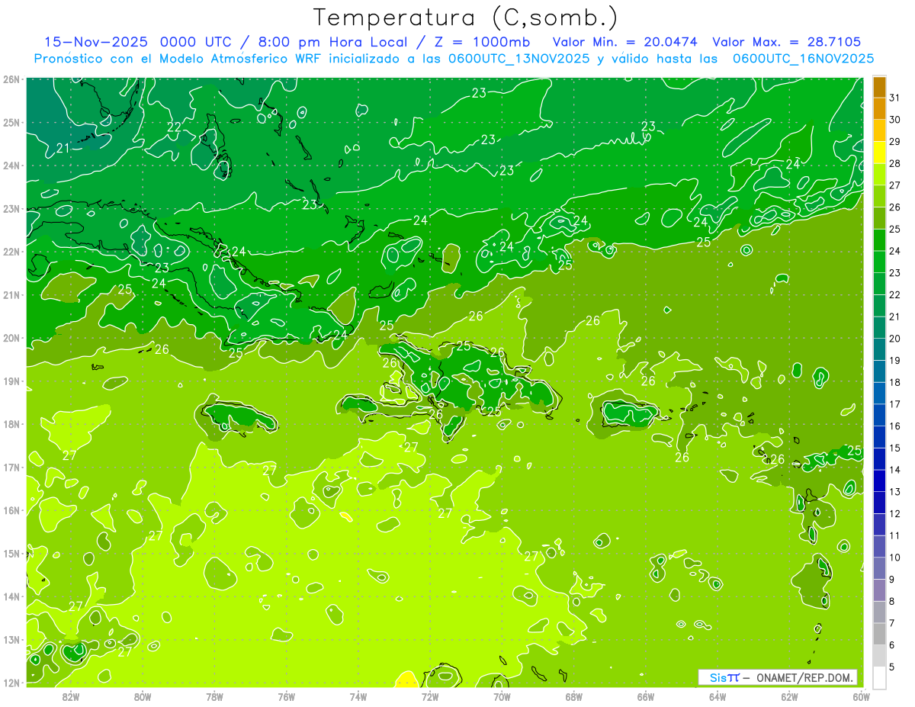This screenshot has height=707, width=915.
Task: Click the blue colorbar swatch between 15 and 16
Action: [880, 437]
